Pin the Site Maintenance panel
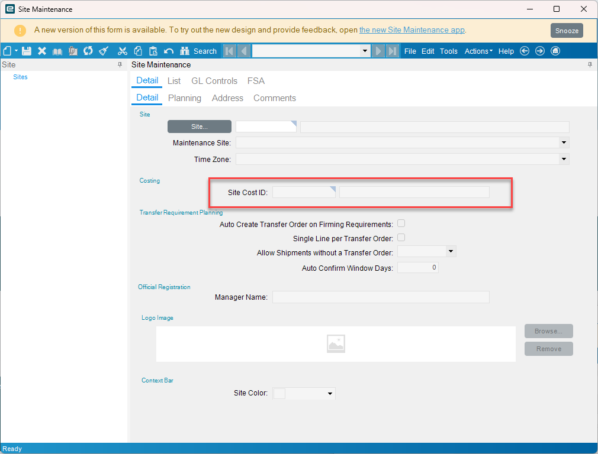The height and width of the screenshot is (454, 598). pyautogui.click(x=590, y=65)
